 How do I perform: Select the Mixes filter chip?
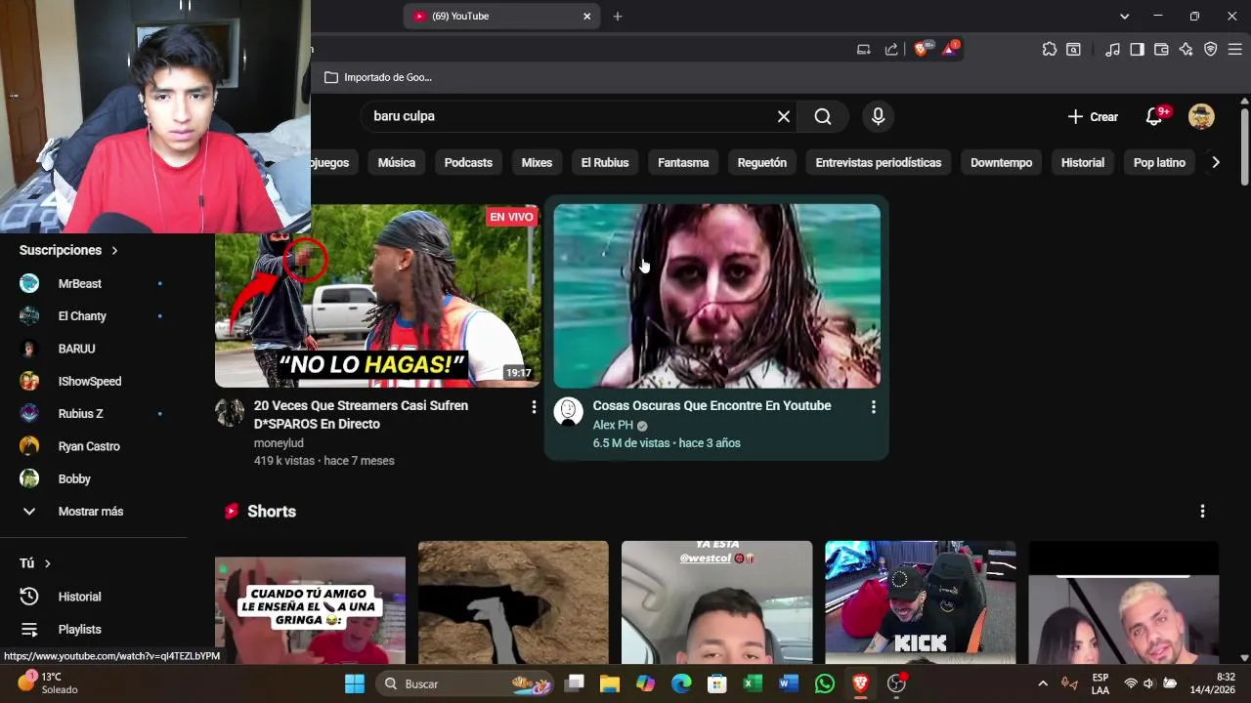537,163
